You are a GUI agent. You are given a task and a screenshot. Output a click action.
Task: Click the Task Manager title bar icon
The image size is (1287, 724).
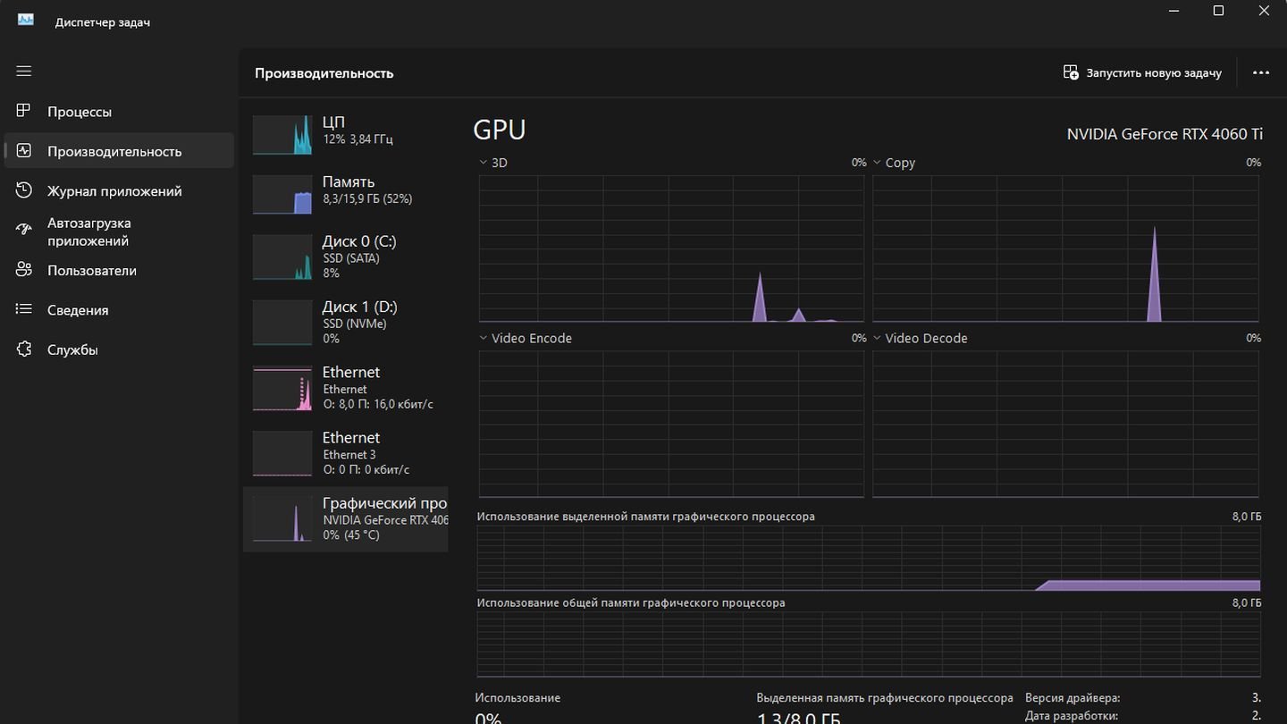coord(26,20)
